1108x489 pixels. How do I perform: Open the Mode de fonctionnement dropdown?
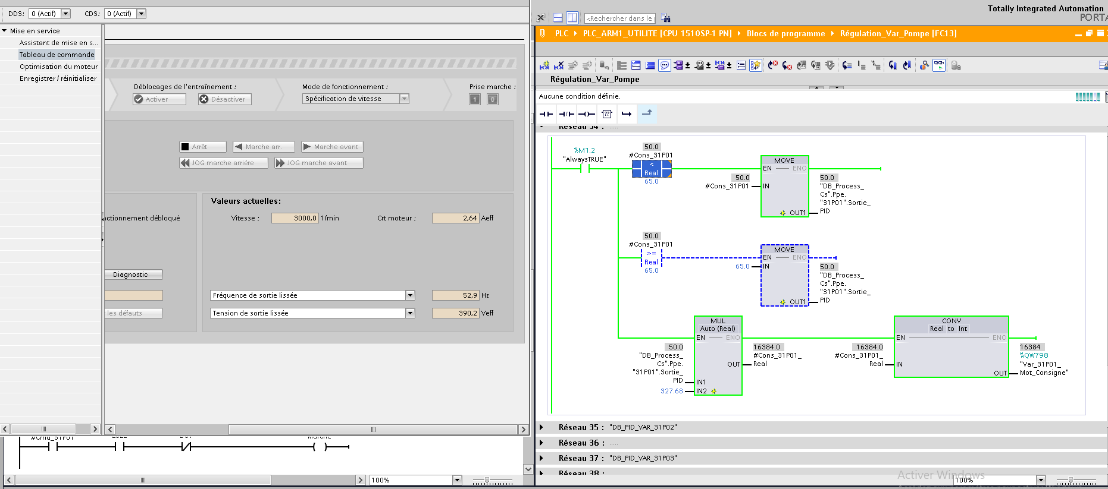pos(404,99)
